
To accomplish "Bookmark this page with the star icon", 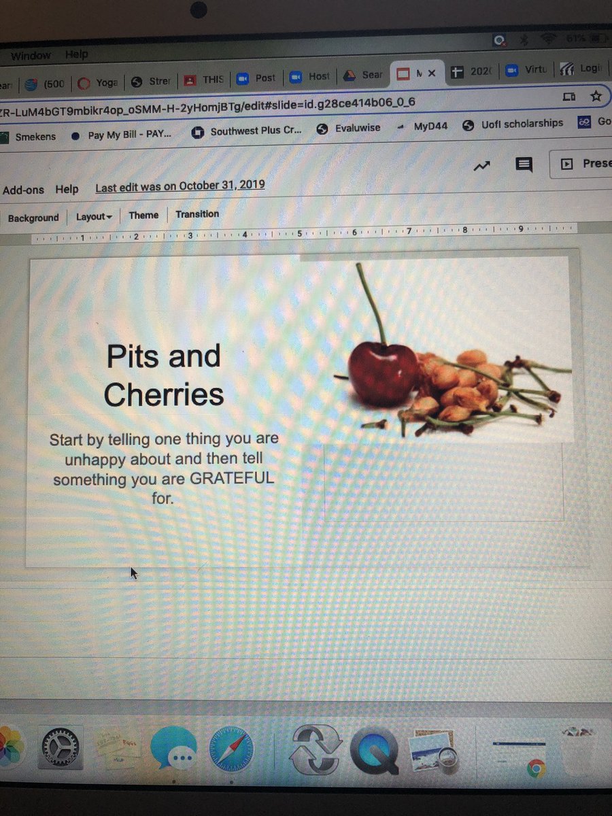I will [596, 96].
